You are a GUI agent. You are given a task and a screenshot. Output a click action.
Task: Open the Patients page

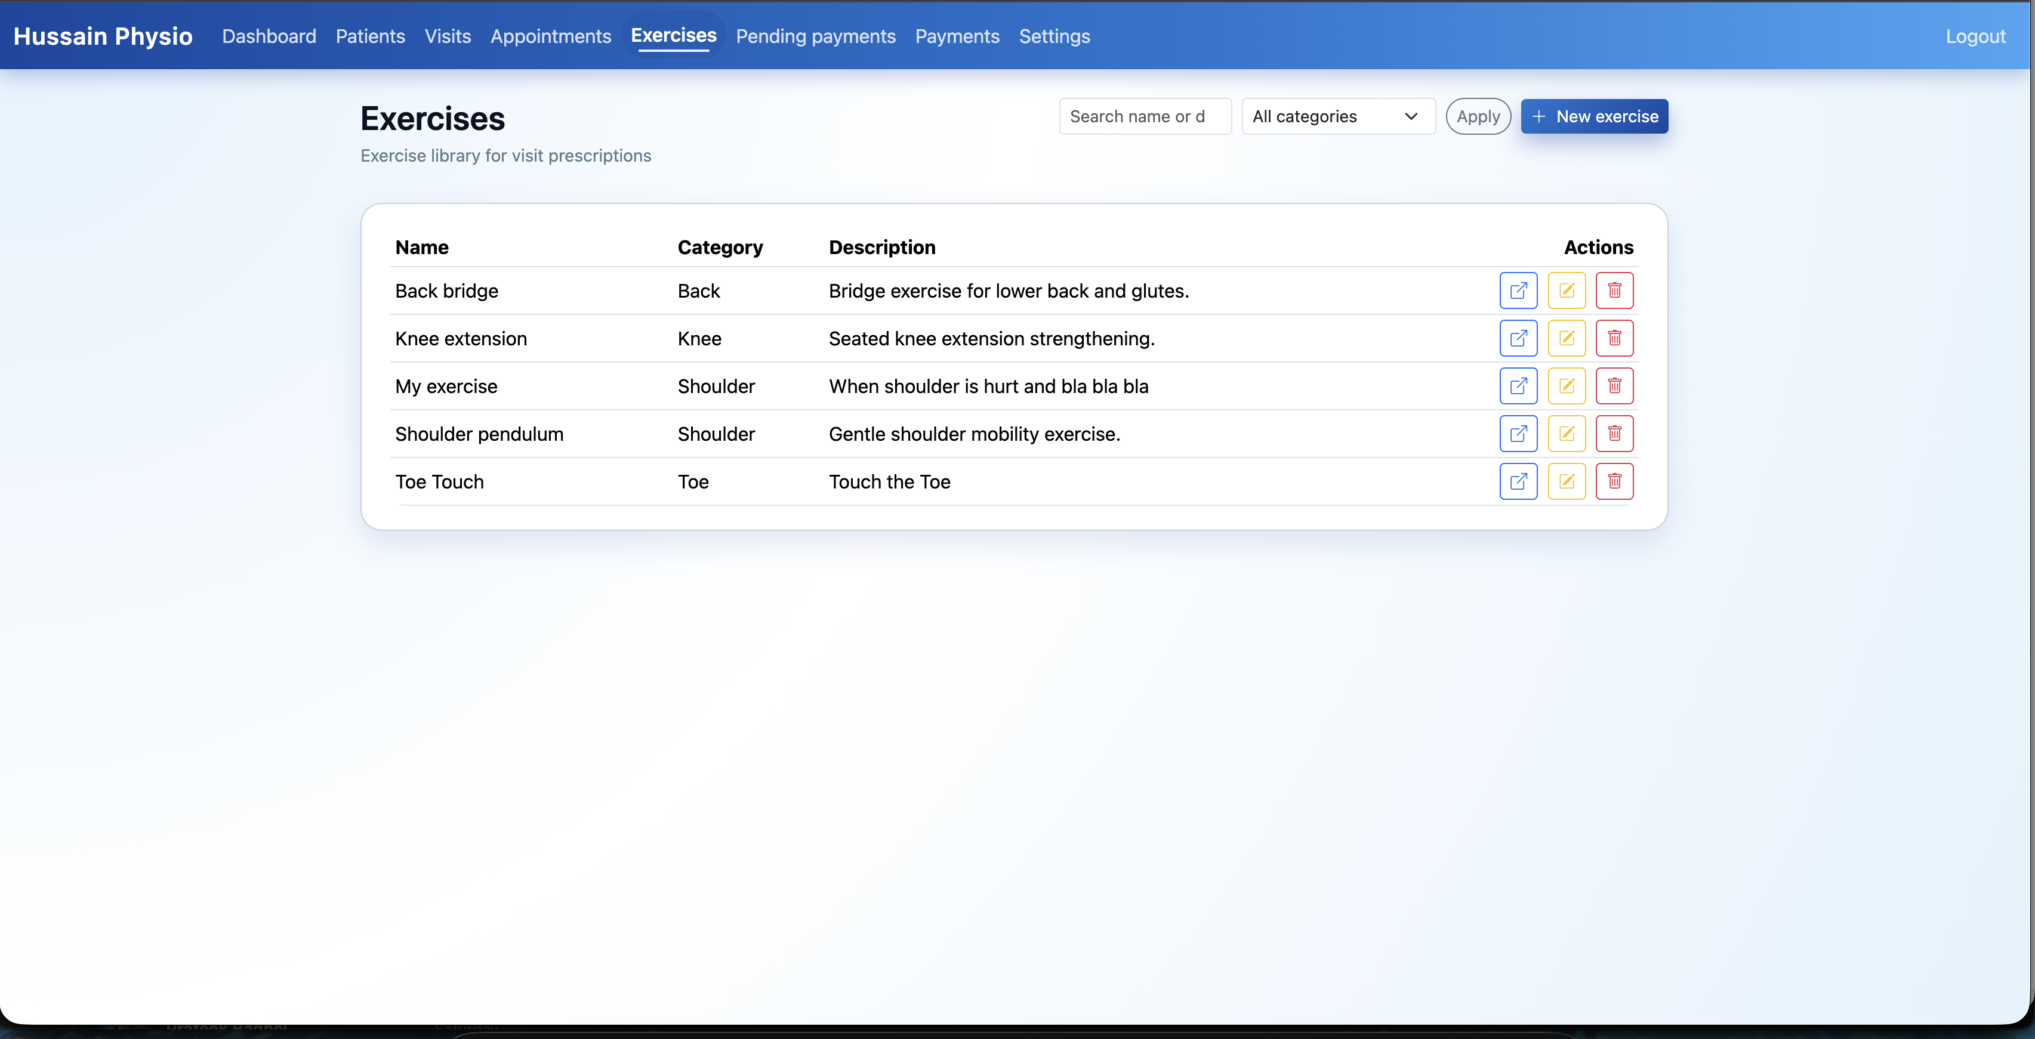[370, 36]
